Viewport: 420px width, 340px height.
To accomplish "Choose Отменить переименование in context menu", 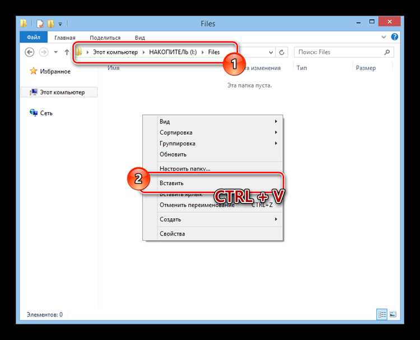I will click(x=213, y=205).
